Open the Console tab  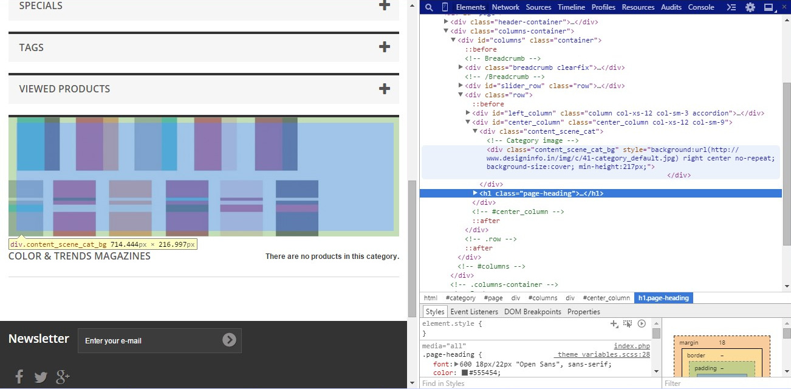(x=701, y=7)
